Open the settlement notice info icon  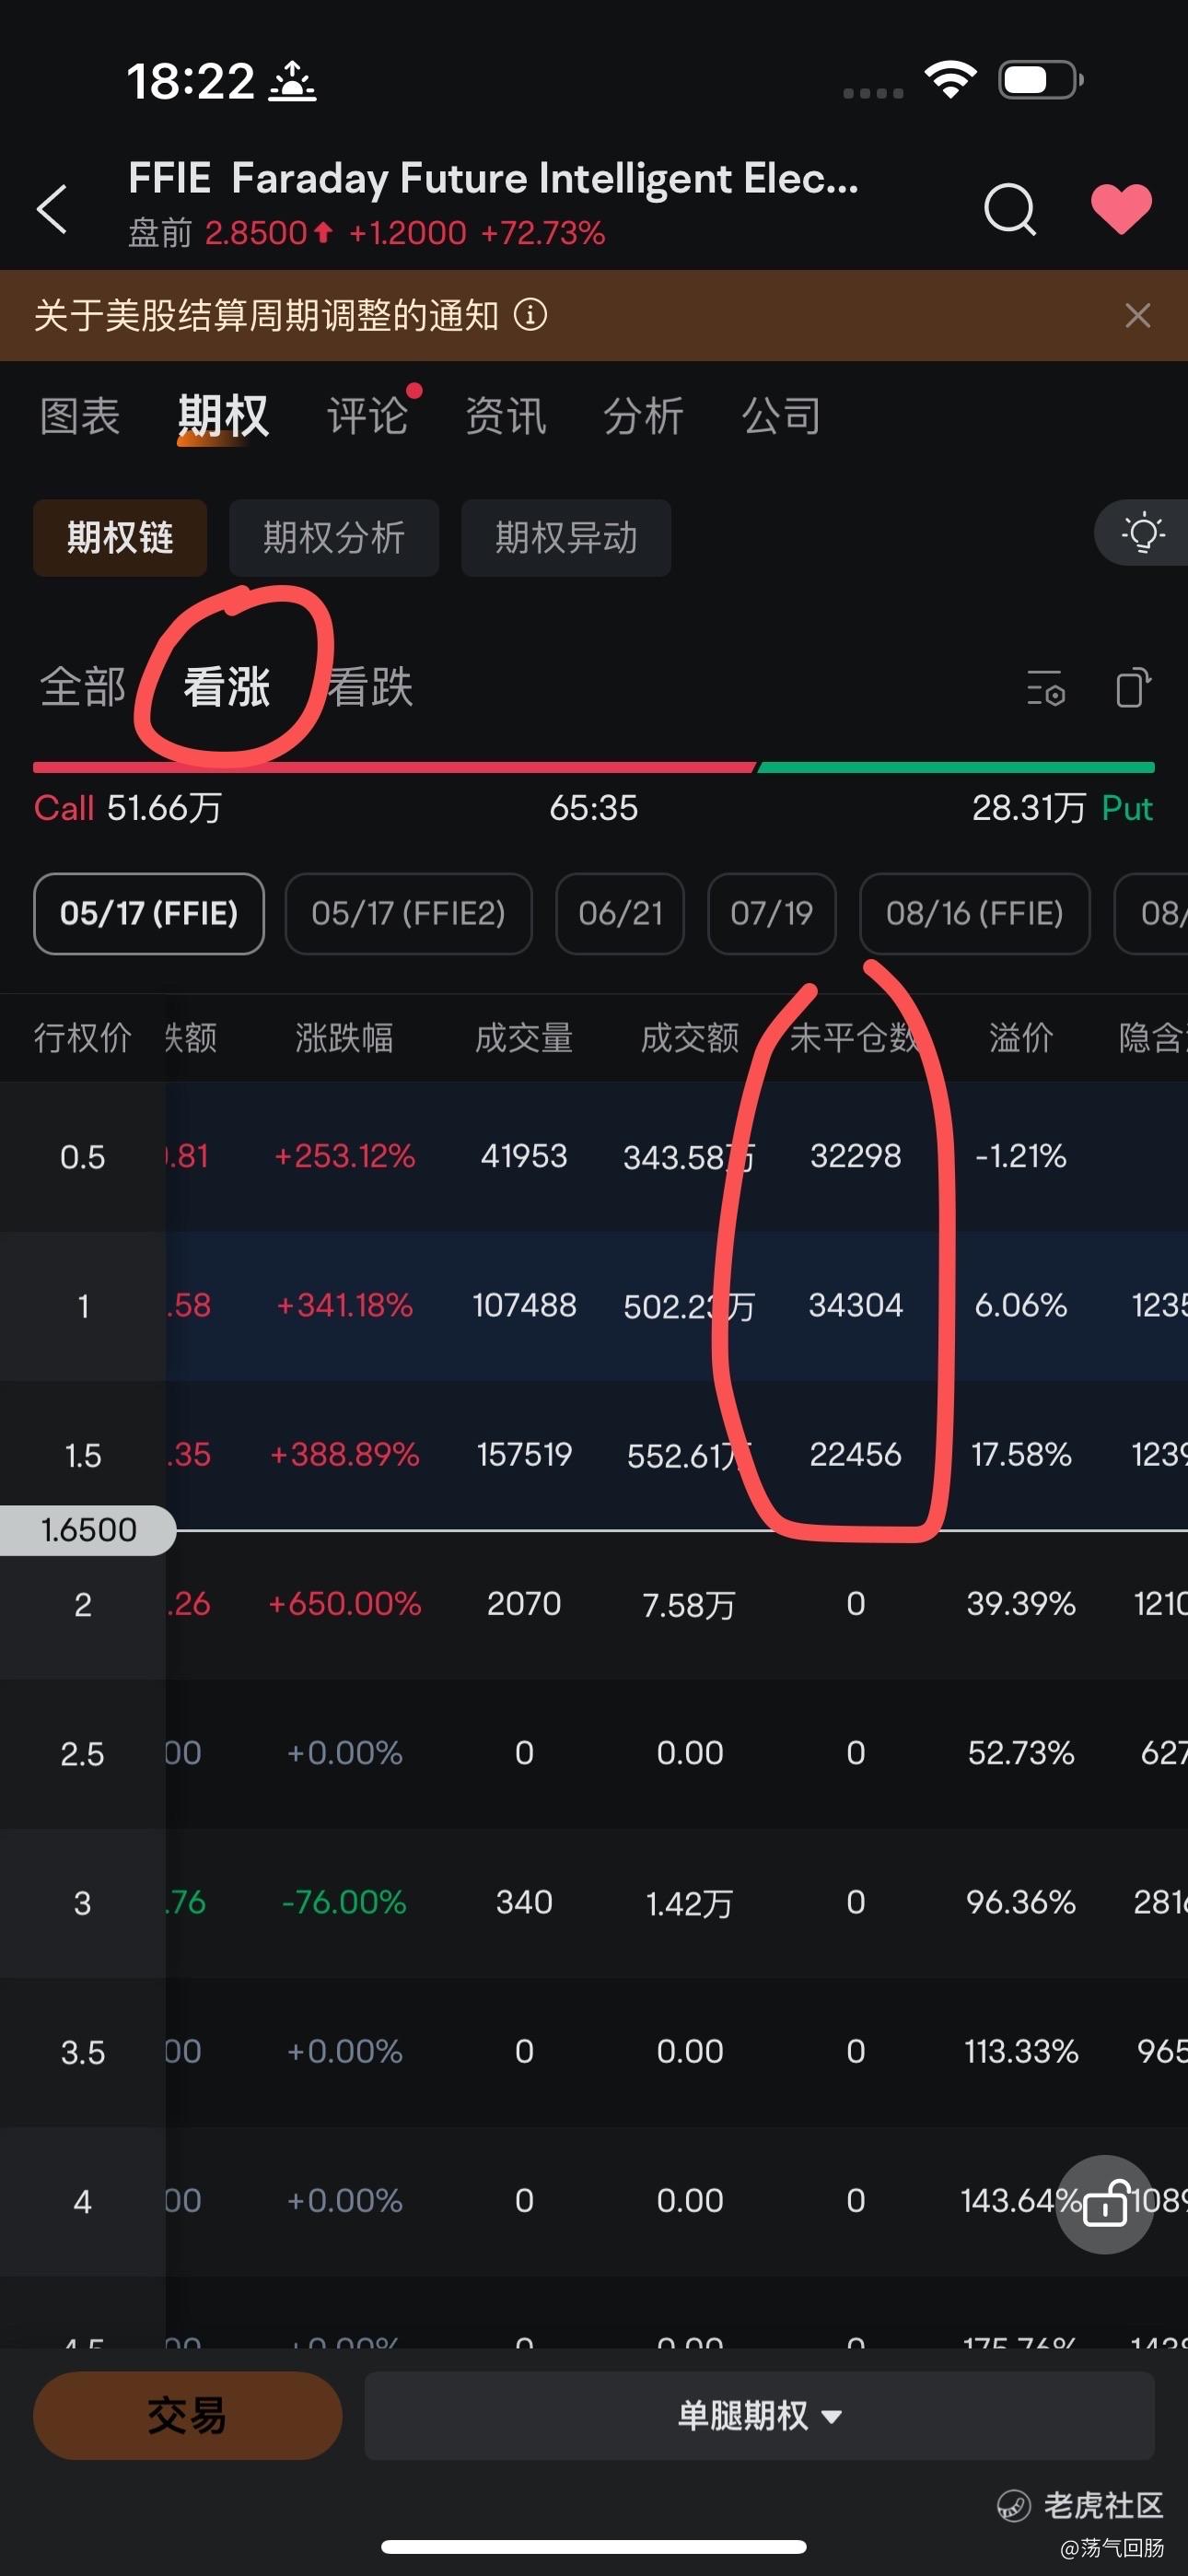(530, 316)
